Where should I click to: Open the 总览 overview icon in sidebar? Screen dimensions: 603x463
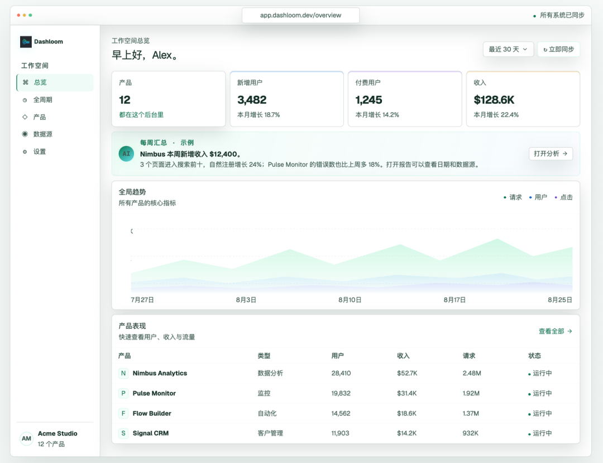tap(25, 82)
